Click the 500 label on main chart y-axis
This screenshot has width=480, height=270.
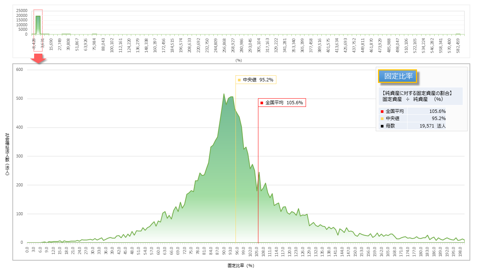point(19,99)
